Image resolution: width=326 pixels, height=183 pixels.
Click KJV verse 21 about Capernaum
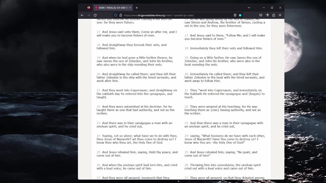click(x=137, y=94)
